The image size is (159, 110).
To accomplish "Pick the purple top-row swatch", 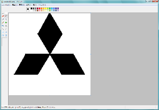I will pos(58,8).
